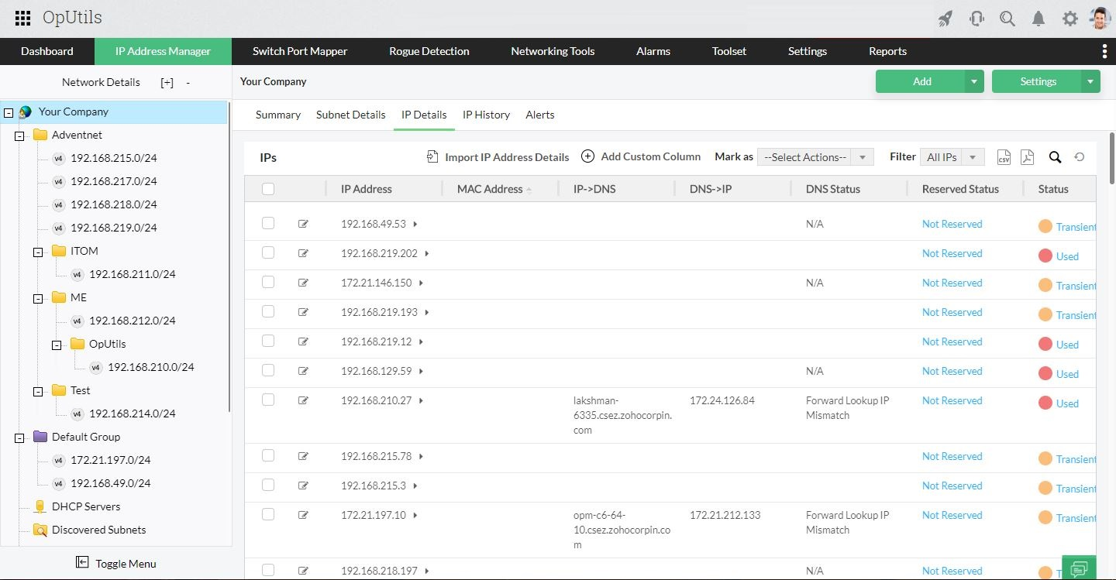
Task: Open the support headset icon
Action: [976, 18]
